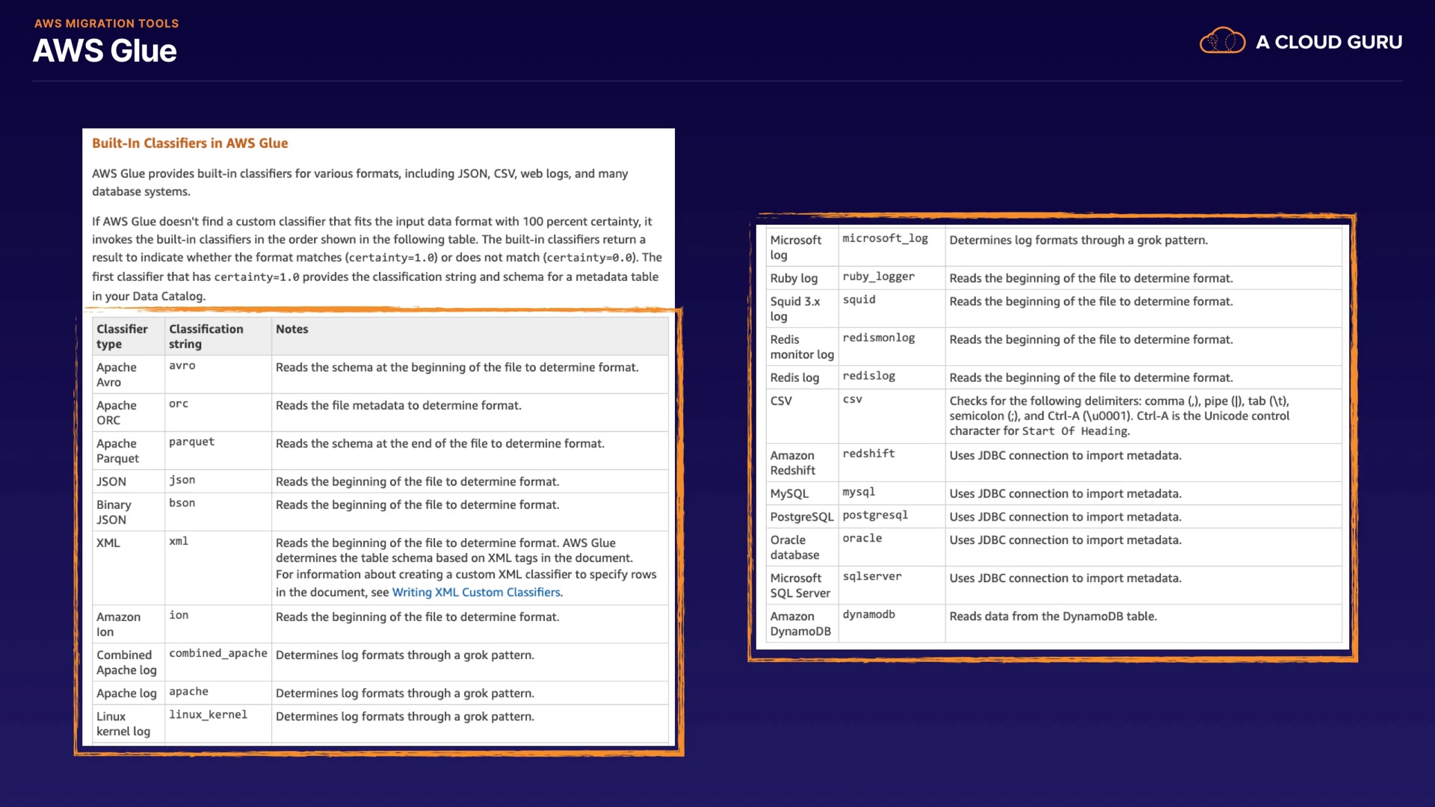Click the redismonlog classification string
The height and width of the screenshot is (807, 1435).
point(878,337)
